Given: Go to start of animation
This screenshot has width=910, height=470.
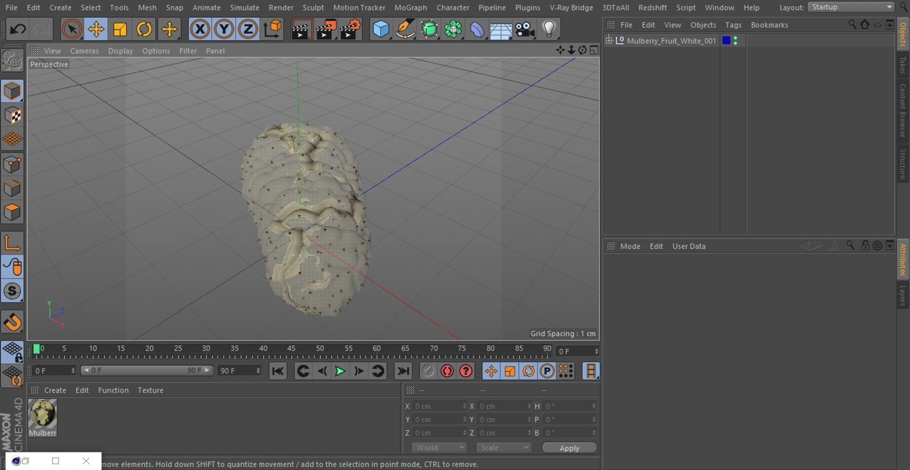Looking at the screenshot, I should (x=278, y=371).
